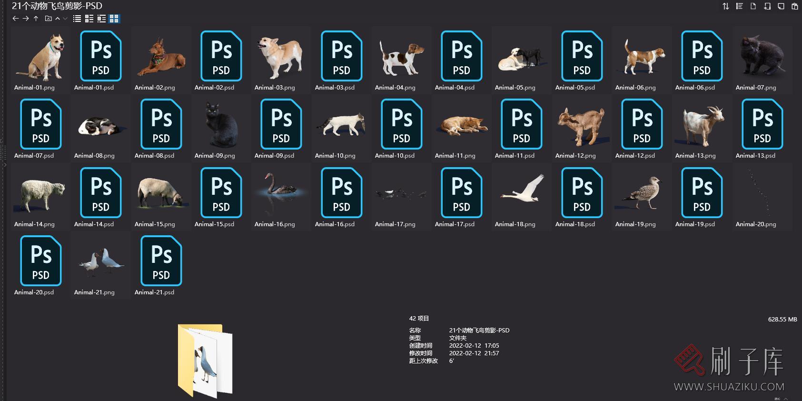This screenshot has height=401, width=802.
Task: Open the sort order arrows icon
Action: click(725, 6)
